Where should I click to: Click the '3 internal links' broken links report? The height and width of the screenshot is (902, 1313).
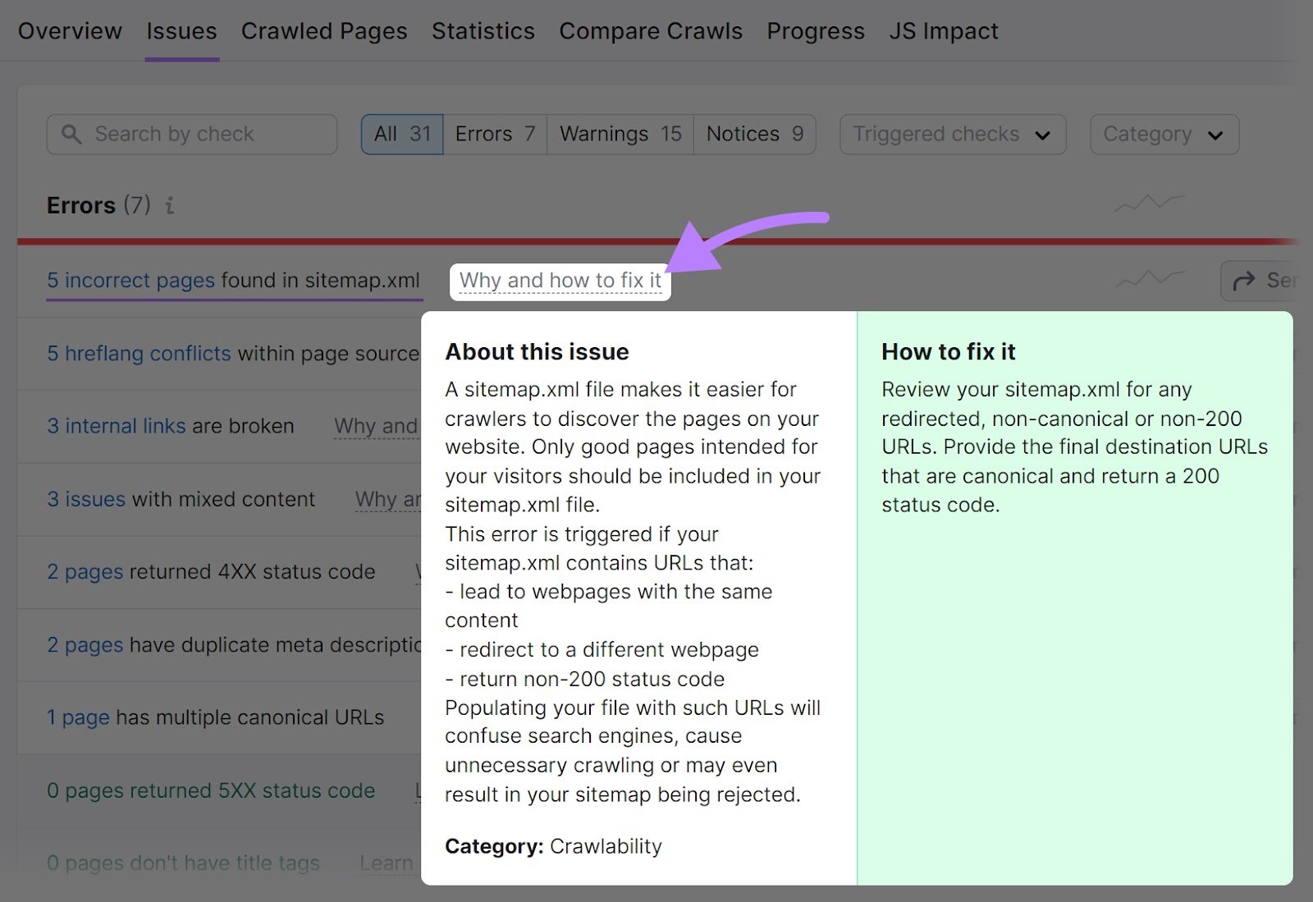coord(116,426)
